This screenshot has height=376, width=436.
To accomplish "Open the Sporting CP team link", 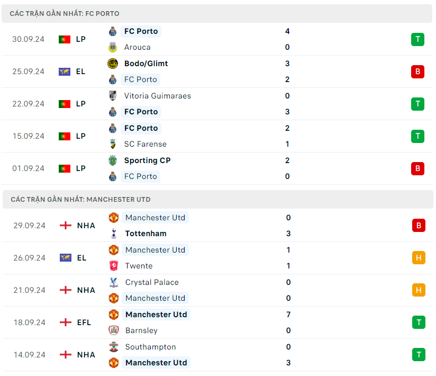I will pyautogui.click(x=147, y=160).
